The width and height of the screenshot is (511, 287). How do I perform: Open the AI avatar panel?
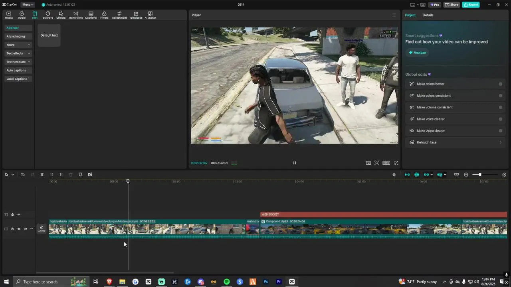point(150,15)
